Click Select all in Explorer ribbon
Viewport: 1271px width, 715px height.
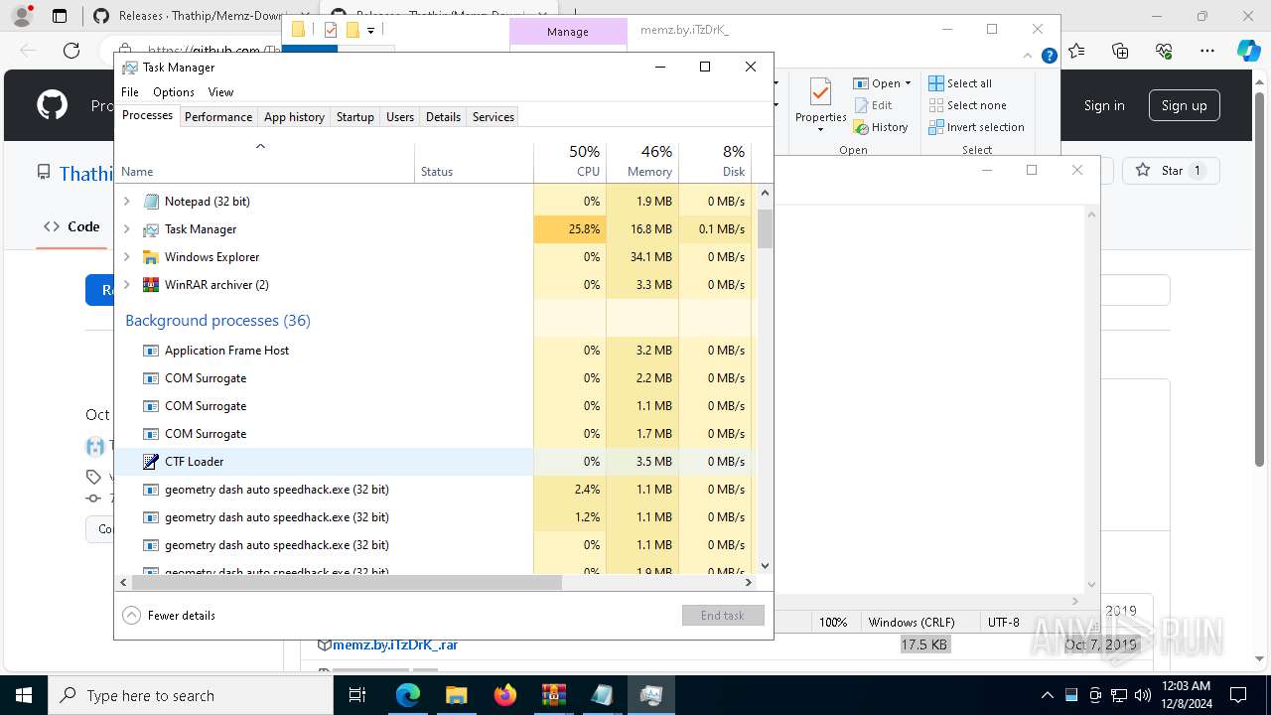(960, 83)
